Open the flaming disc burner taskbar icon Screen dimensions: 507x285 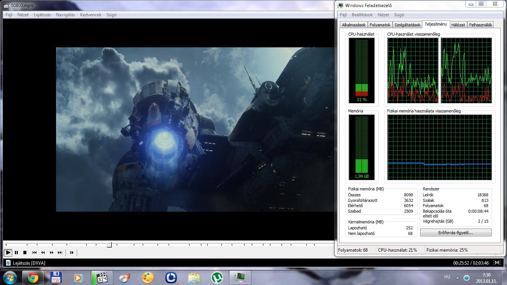[x=125, y=278]
